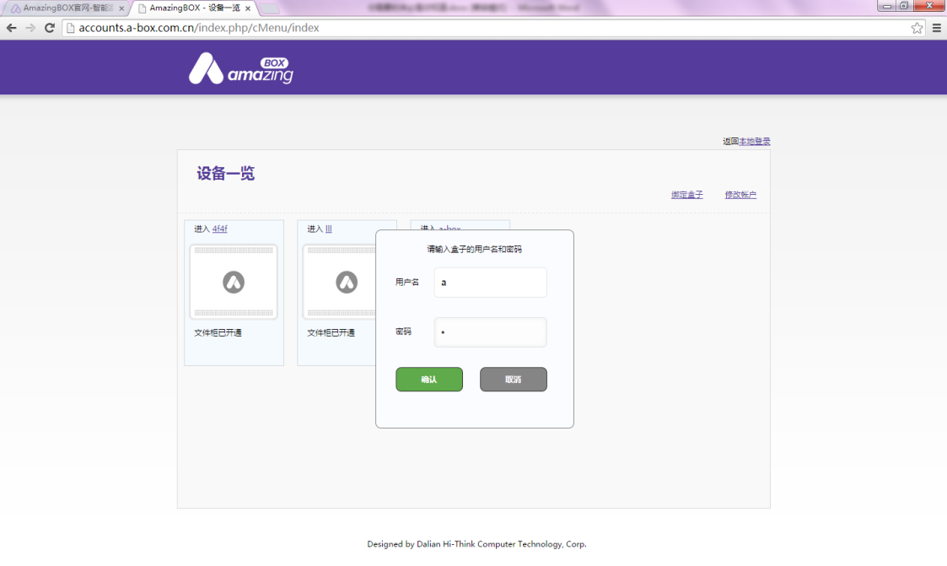Viewport: 947px width, 566px height.
Task: Enter device via the 4f4f link
Action: [x=220, y=229]
